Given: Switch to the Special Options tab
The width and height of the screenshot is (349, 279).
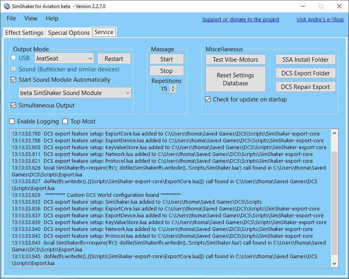Looking at the screenshot, I should [x=69, y=33].
